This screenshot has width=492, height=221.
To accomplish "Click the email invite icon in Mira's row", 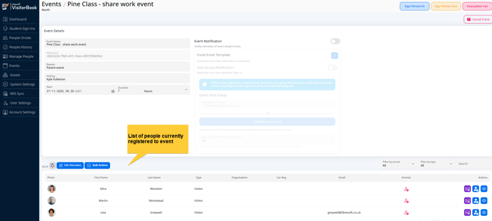I will coord(467,189).
